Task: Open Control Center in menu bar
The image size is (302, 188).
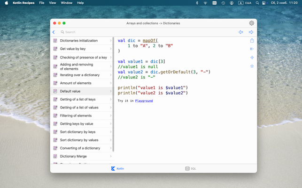Action: [263, 3]
